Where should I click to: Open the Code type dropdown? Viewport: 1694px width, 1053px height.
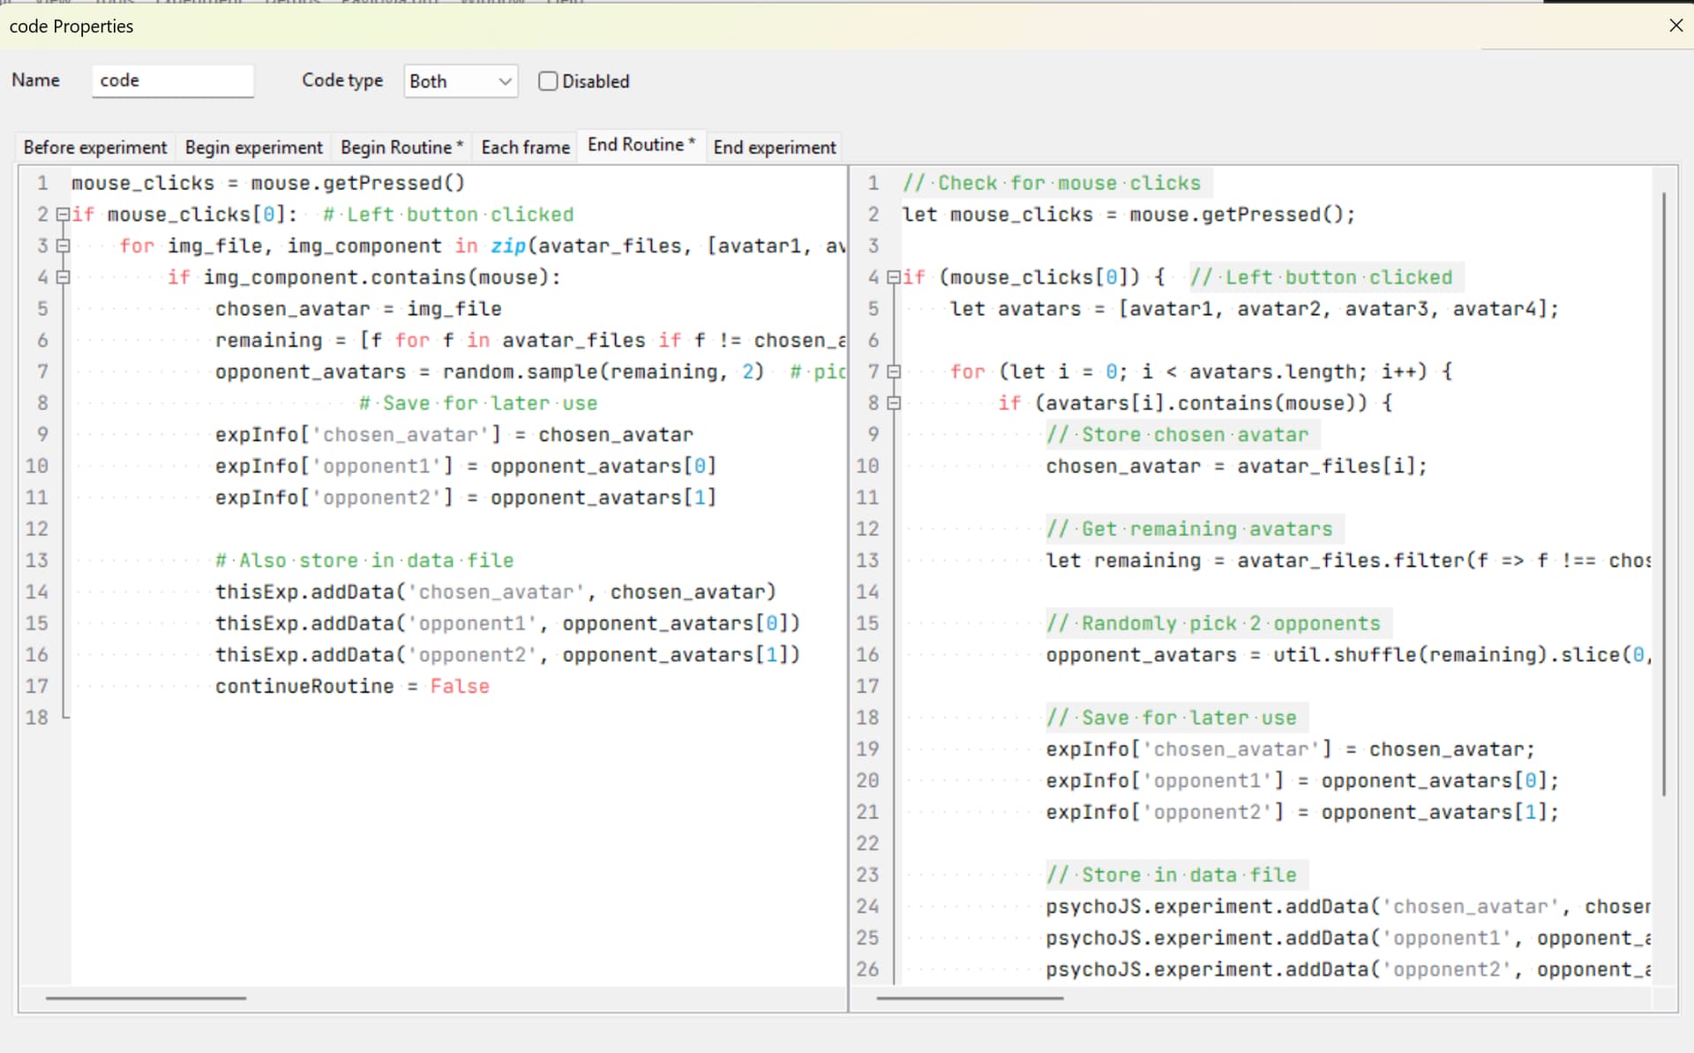460,81
